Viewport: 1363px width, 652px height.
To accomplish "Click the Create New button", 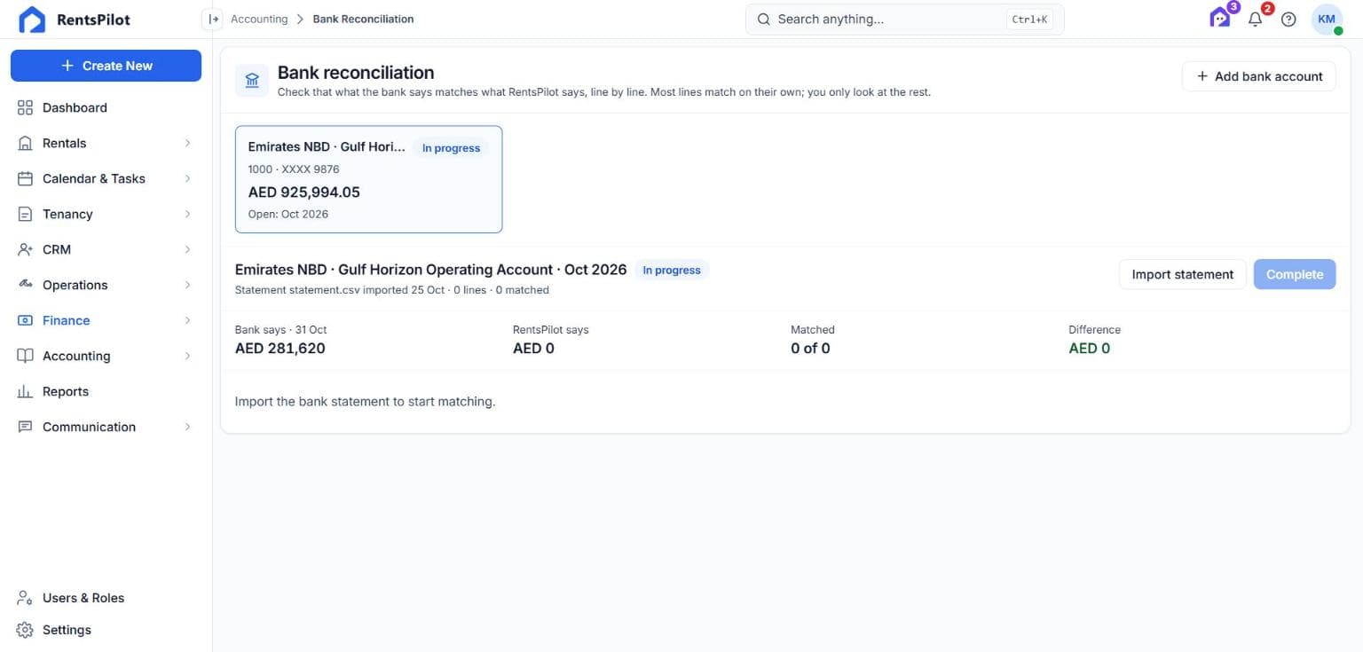I will pyautogui.click(x=106, y=66).
